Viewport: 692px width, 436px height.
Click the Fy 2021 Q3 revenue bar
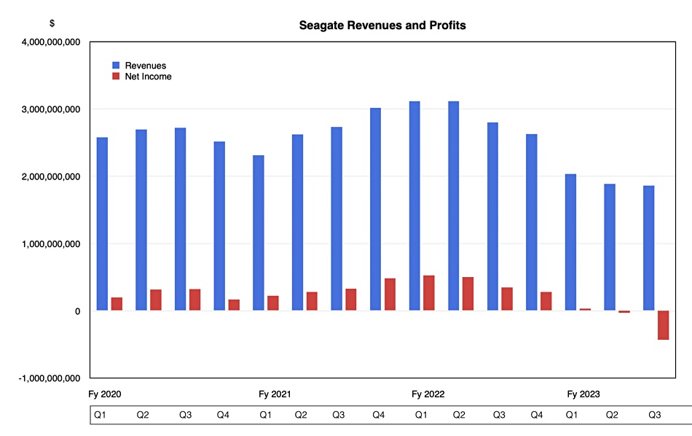coord(337,219)
